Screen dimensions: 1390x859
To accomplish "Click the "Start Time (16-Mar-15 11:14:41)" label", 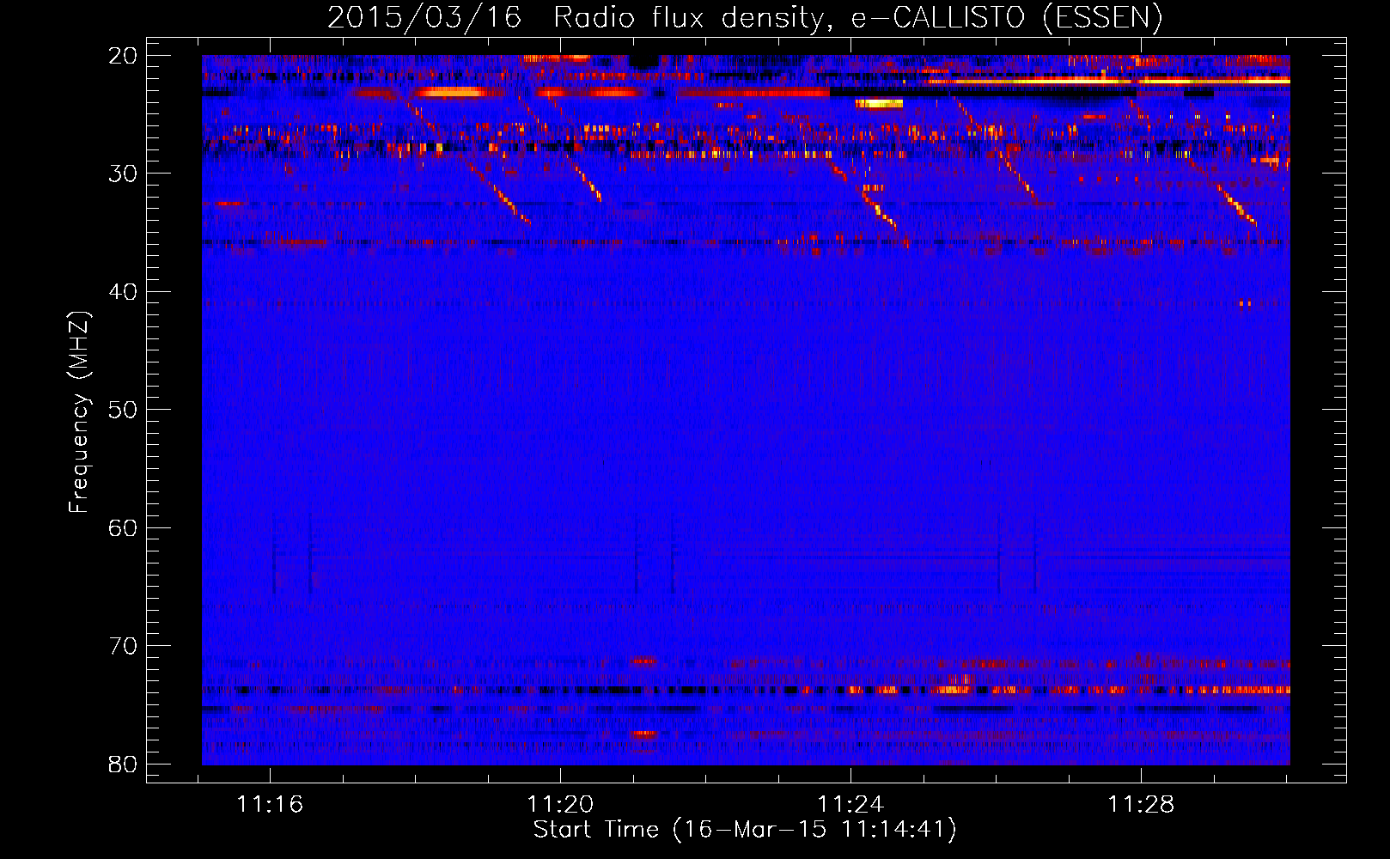I will 745,830.
